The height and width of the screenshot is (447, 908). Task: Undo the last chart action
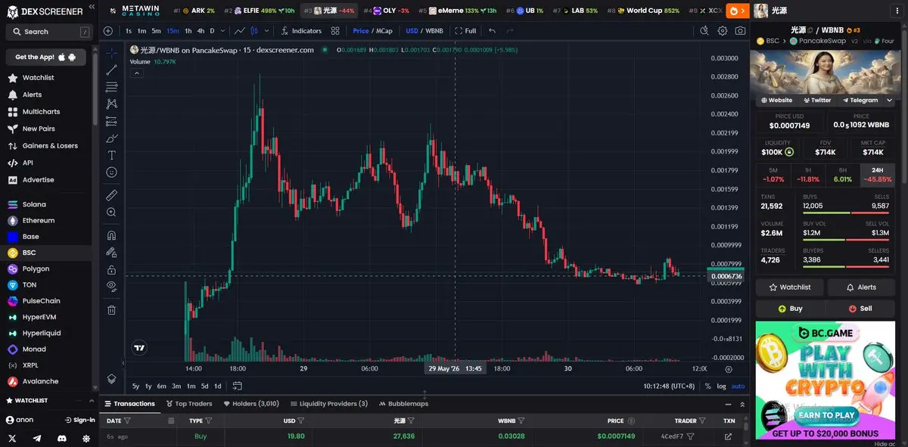tap(493, 31)
